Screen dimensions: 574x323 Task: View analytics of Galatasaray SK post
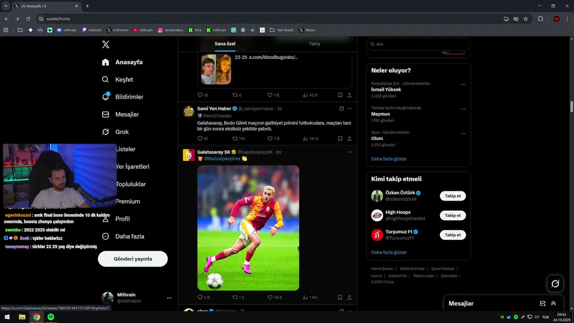click(310, 297)
